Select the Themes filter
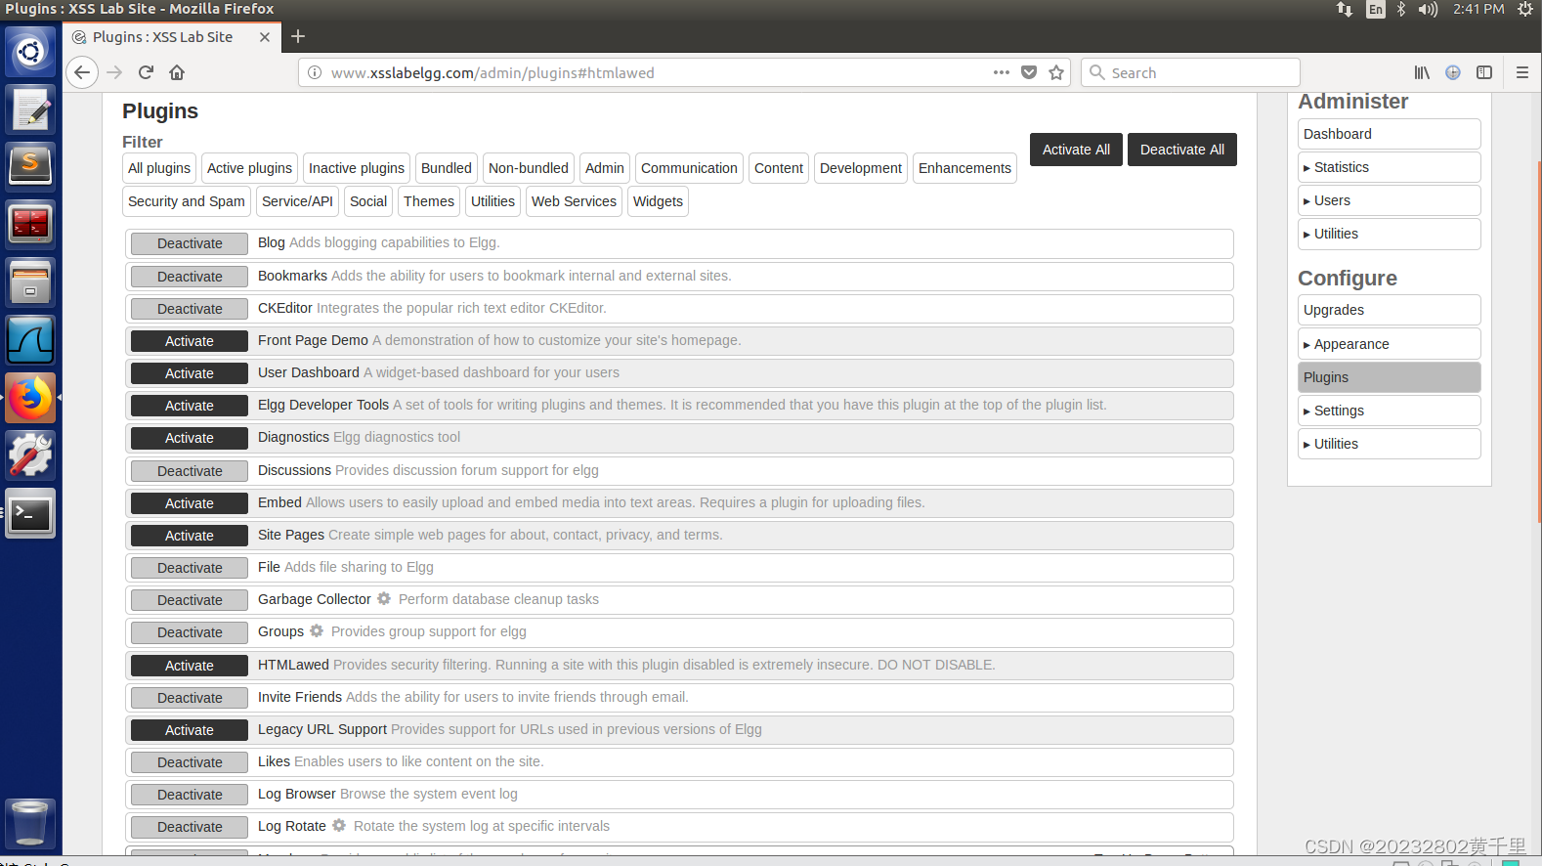The width and height of the screenshot is (1542, 866). (429, 201)
